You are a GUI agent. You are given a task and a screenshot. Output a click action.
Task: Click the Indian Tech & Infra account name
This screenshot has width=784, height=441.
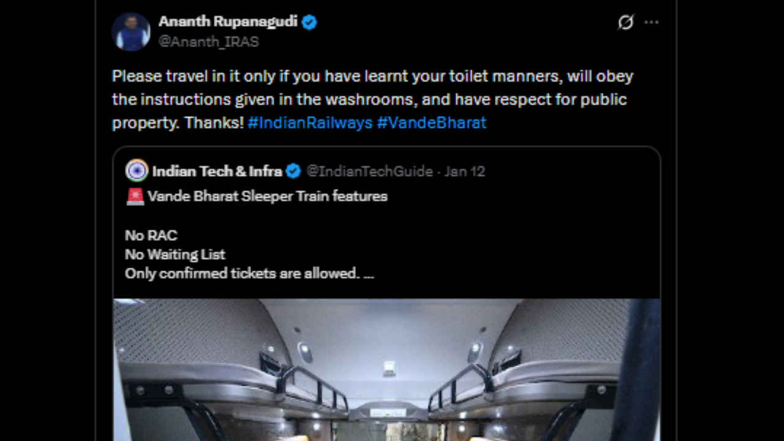217,171
